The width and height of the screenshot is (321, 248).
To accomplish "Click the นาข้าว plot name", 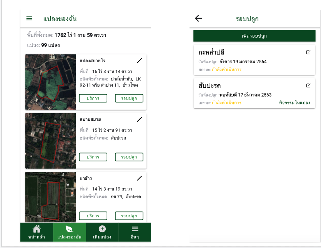I will coord(86,178).
